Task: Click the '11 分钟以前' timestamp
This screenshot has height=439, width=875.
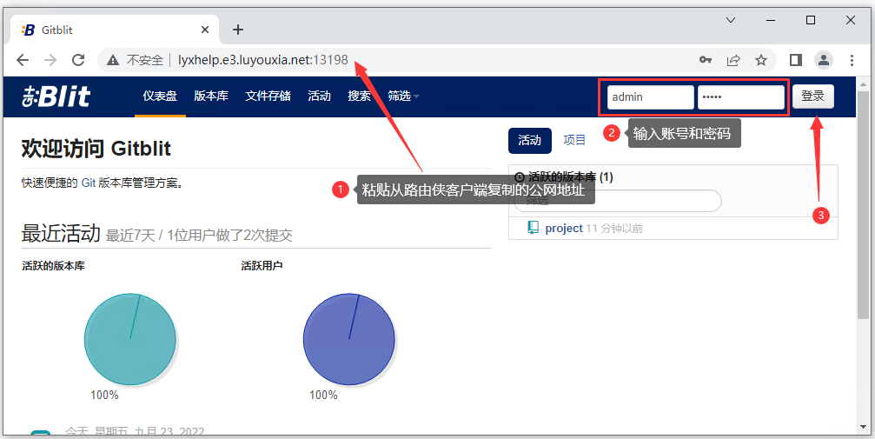Action: 613,228
